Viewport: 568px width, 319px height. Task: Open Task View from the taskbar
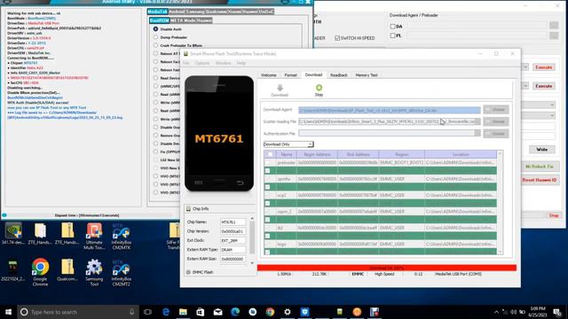click(x=147, y=312)
